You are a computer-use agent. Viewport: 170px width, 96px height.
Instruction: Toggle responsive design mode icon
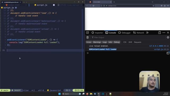point(159,33)
